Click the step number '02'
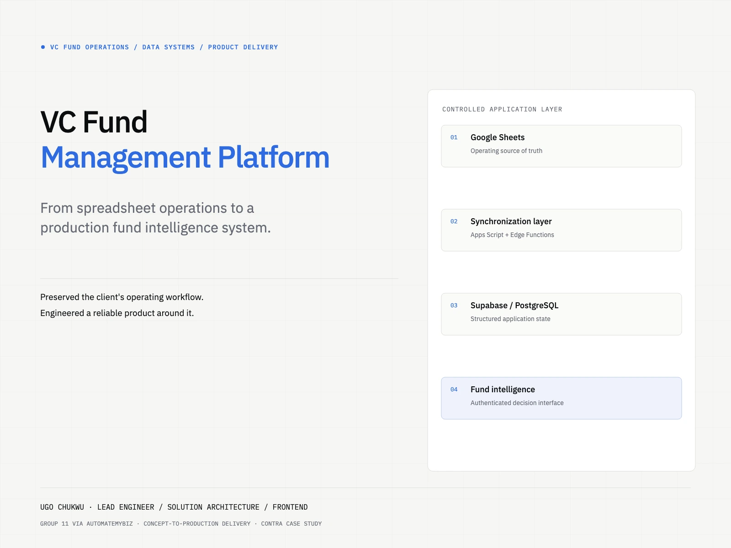 [x=454, y=221]
